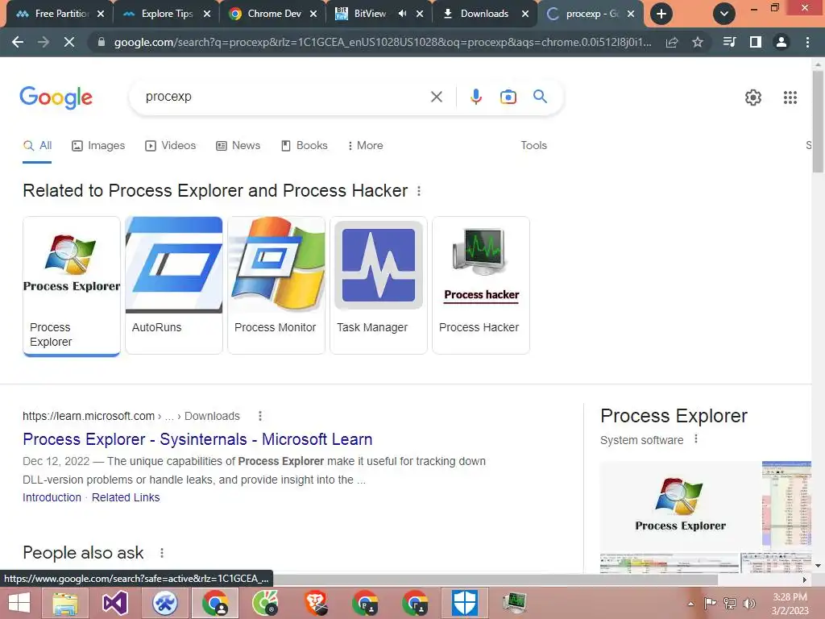Open the Introduction sitelink
This screenshot has width=825, height=619.
tap(52, 497)
